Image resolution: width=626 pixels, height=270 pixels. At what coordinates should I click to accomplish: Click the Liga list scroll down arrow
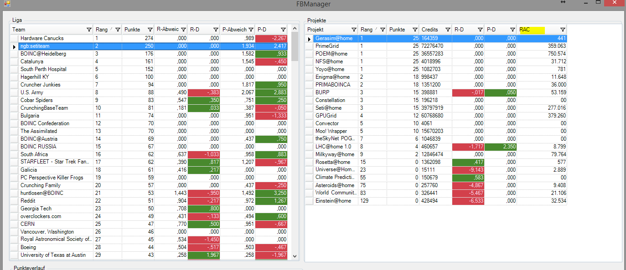(295, 256)
